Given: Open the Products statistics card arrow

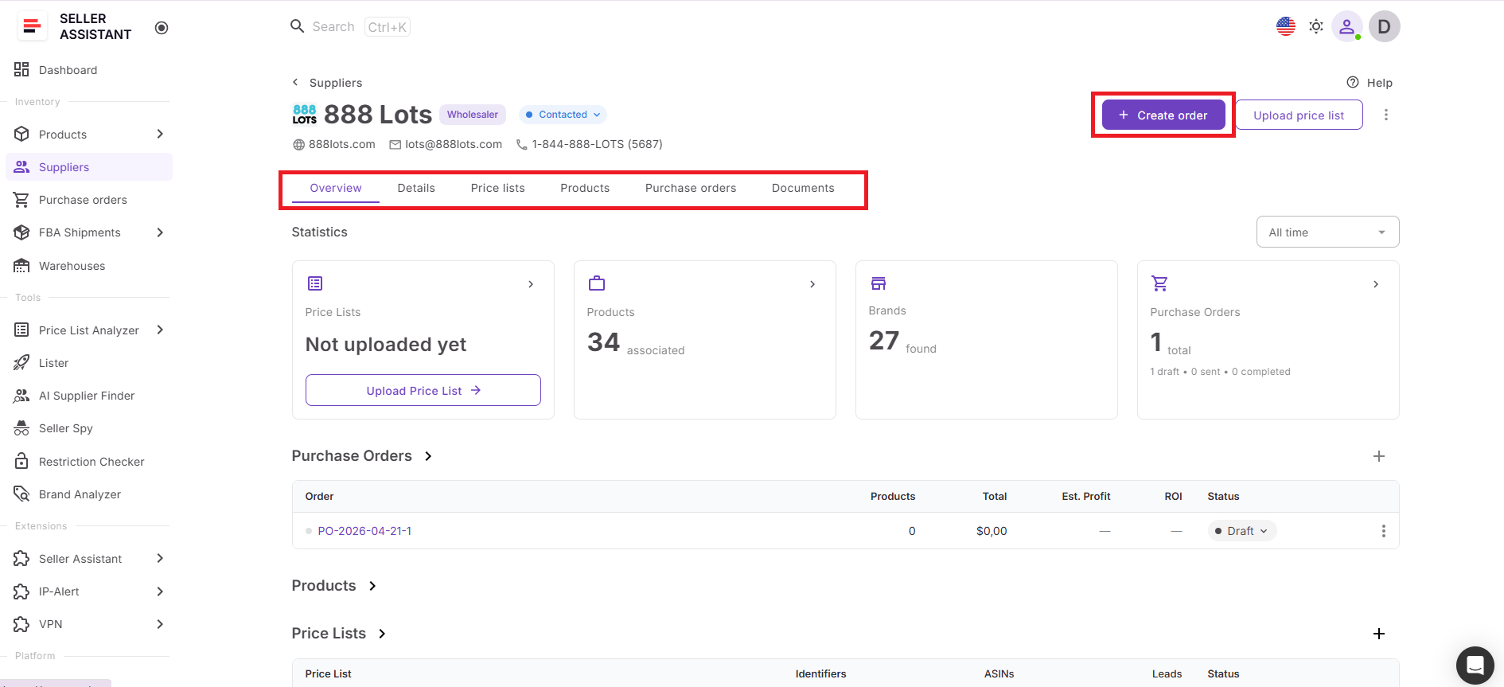Looking at the screenshot, I should [x=812, y=284].
